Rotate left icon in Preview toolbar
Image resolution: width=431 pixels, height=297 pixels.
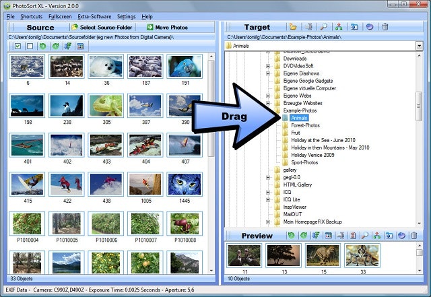point(291,236)
